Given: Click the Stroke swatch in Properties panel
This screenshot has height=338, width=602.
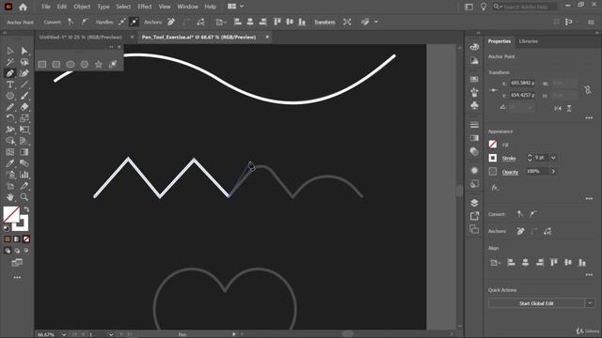Looking at the screenshot, I should 493,158.
